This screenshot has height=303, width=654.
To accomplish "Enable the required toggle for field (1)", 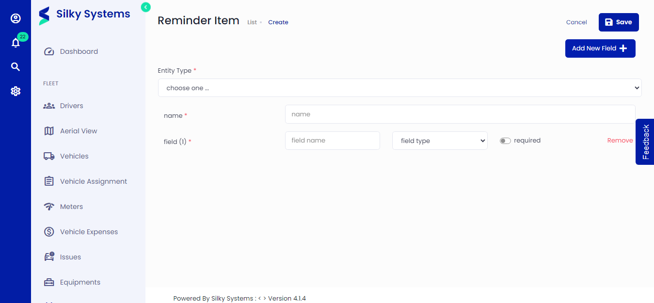I will point(505,140).
